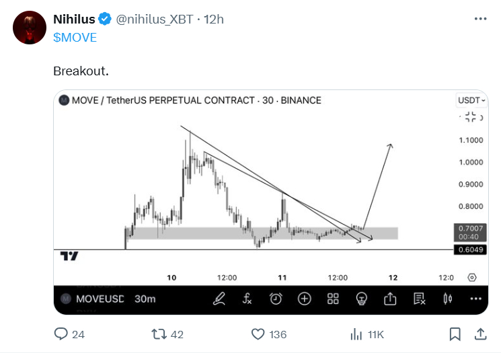Viewport: 501px width, 353px height.
Task: Open Nihilus's profile avatar
Action: tap(30, 28)
